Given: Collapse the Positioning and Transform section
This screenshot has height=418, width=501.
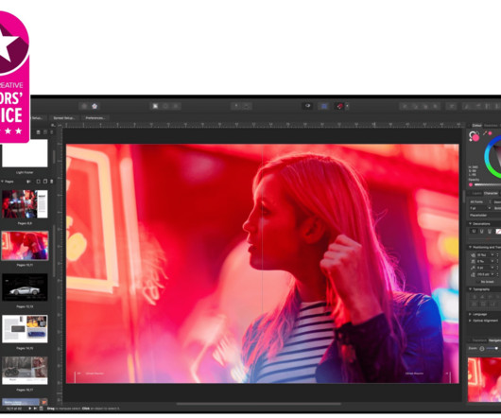Looking at the screenshot, I should (470, 247).
